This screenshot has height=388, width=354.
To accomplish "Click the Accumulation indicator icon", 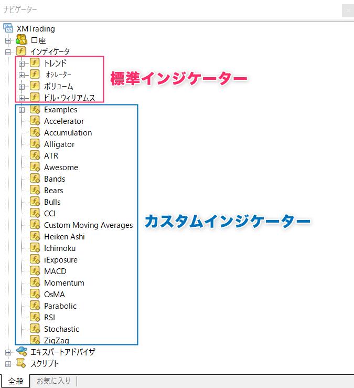I will click(x=35, y=132).
